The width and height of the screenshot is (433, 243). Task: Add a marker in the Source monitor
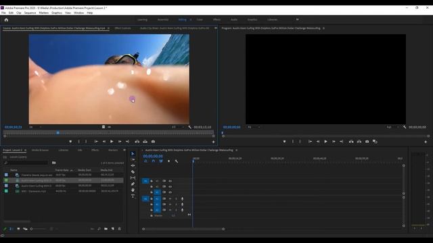(70, 142)
